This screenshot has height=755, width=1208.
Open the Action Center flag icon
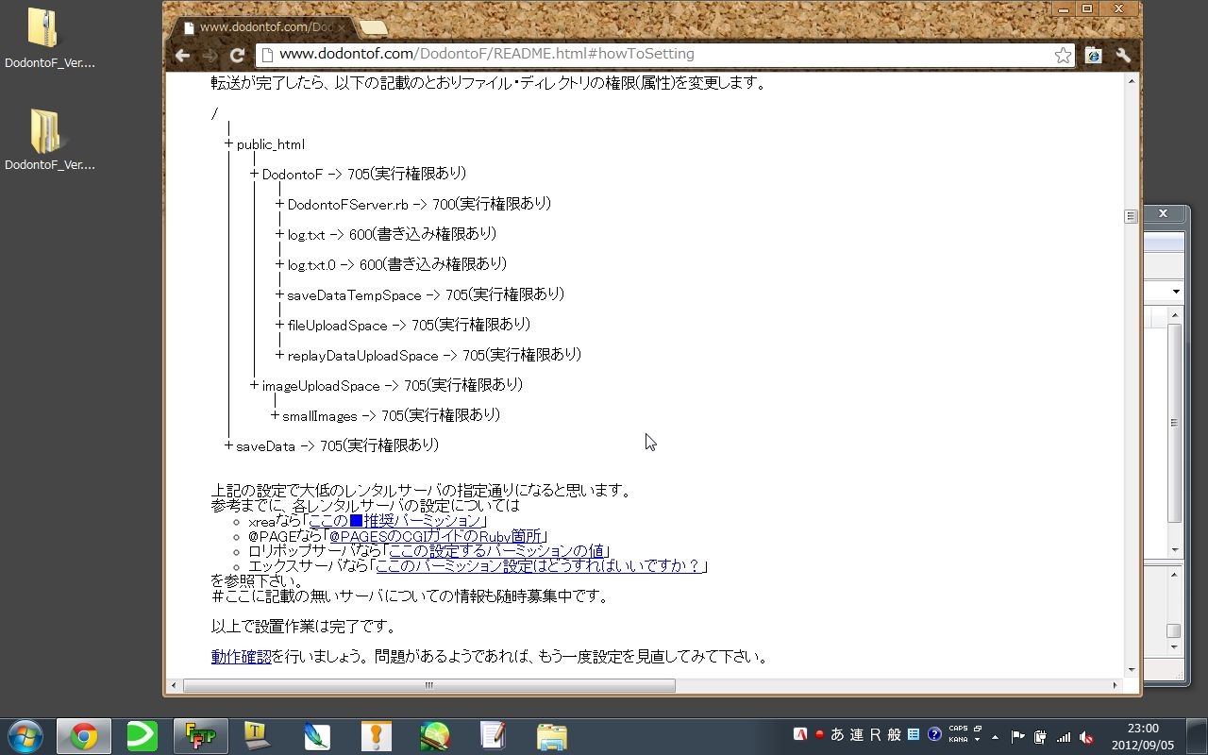(1017, 737)
